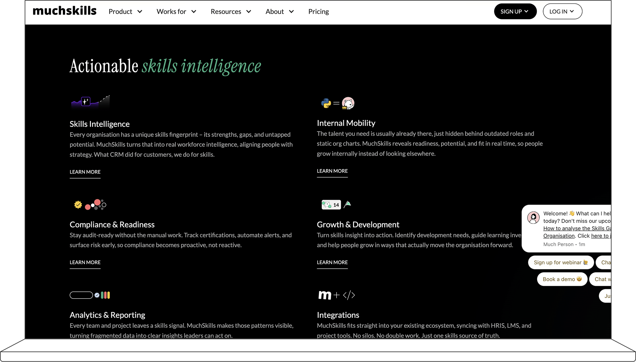The image size is (636, 362).
Task: Expand the Works for dropdown
Action: tap(176, 12)
